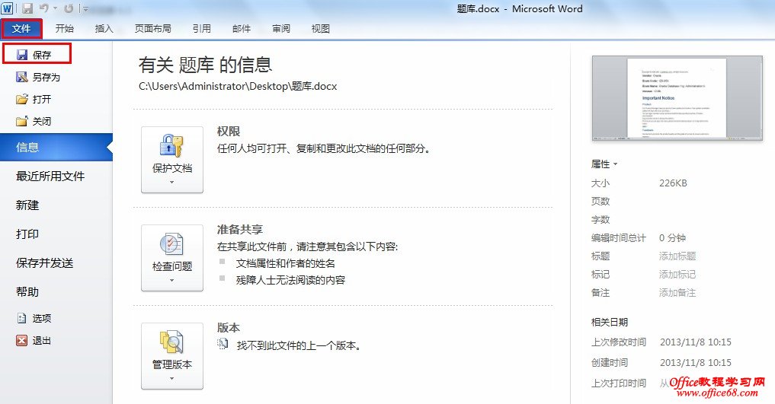The height and width of the screenshot is (404, 775).
Task: Click the 检查问题 button
Action: pos(172,257)
